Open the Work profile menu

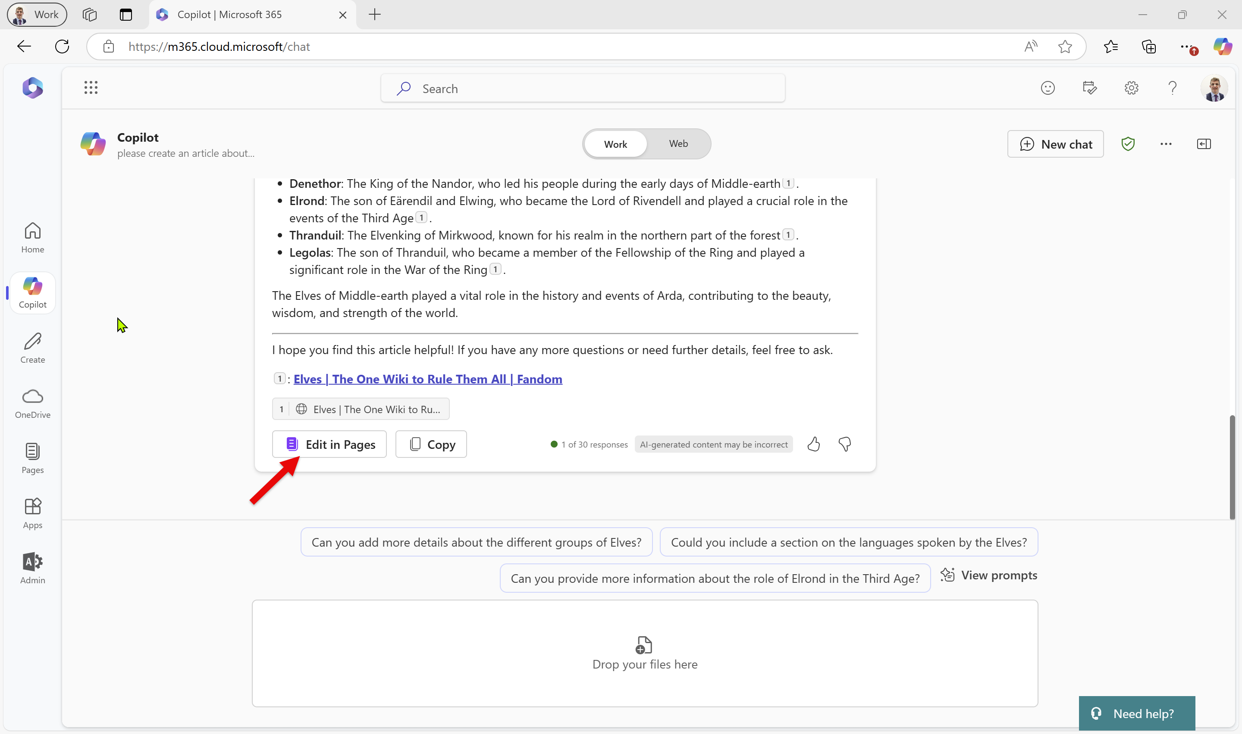37,14
